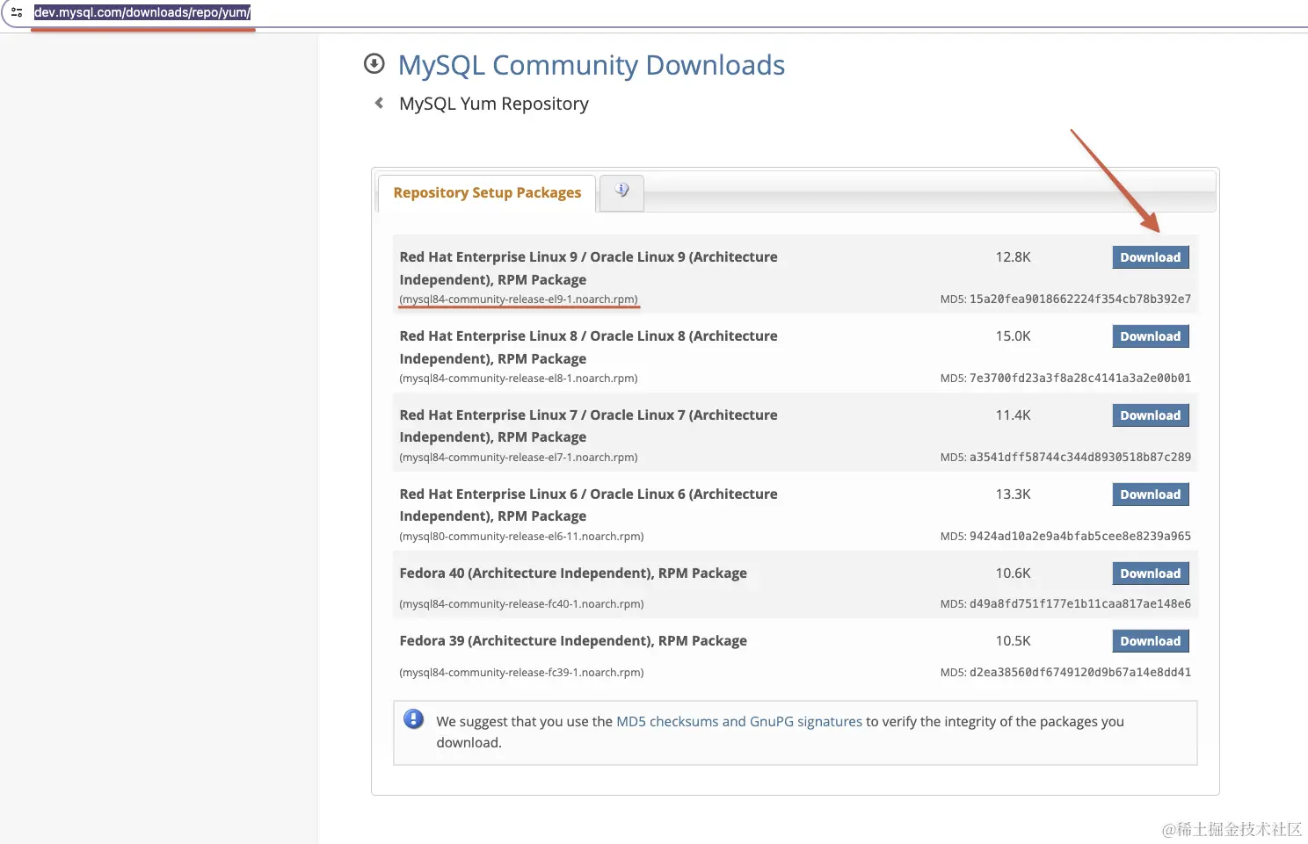Click filename mysql84-community-release-fc40-1.noarch.rpm

point(521,604)
